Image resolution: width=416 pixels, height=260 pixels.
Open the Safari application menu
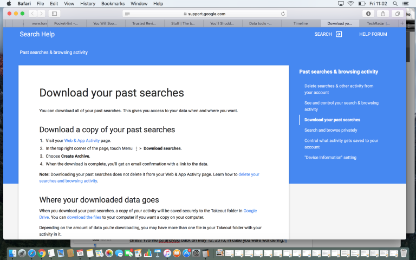24,4
